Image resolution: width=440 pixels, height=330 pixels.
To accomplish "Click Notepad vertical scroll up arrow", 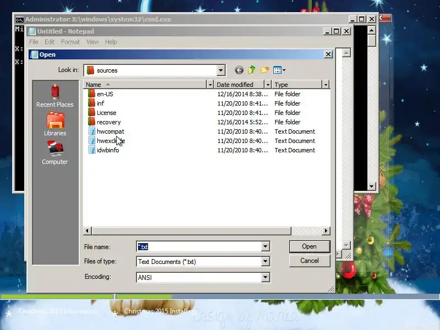I will click(x=346, y=53).
